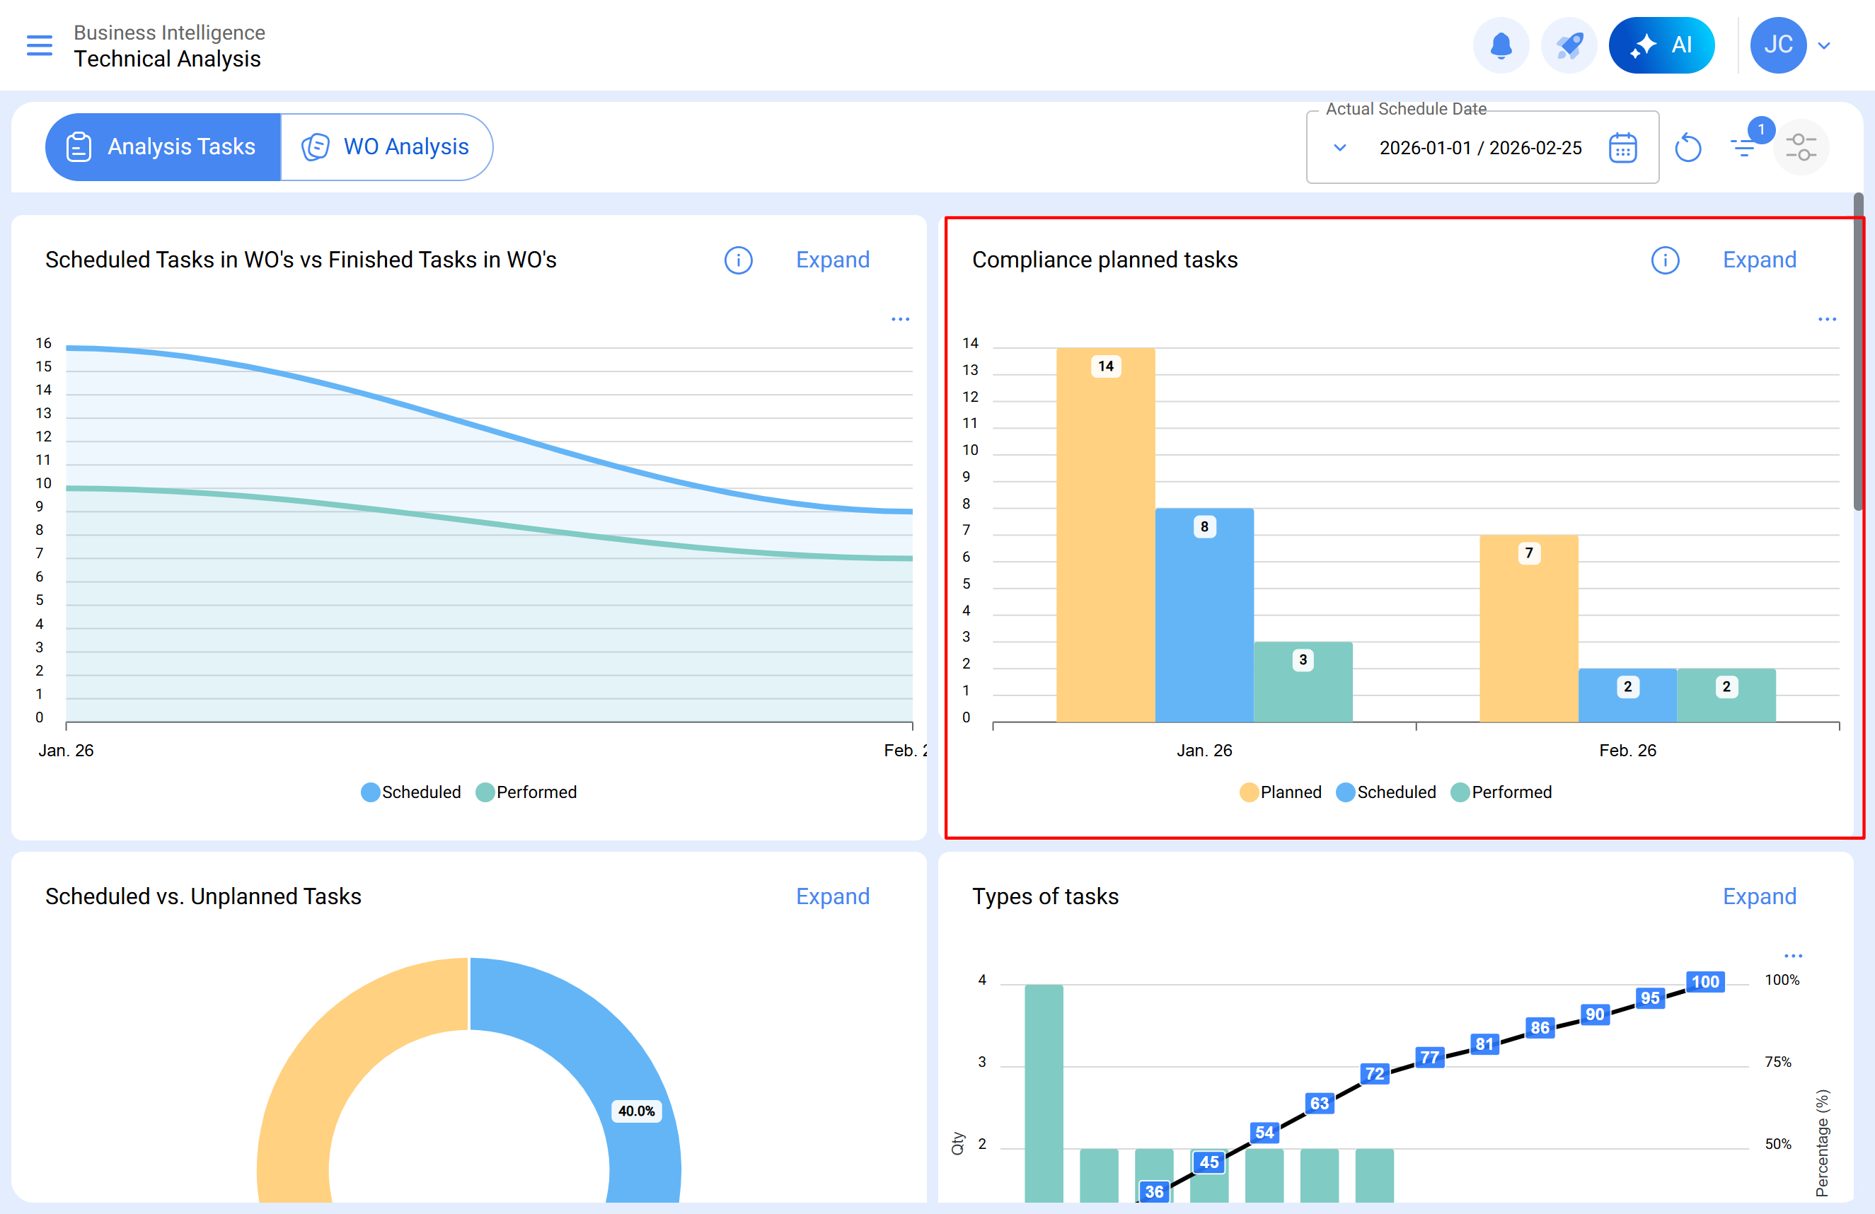Image resolution: width=1875 pixels, height=1214 pixels.
Task: Open three-dot menu on Compliance chart
Action: (x=1826, y=319)
